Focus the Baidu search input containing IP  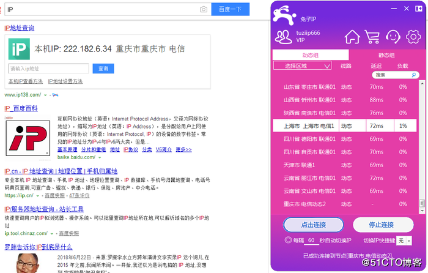[101, 10]
